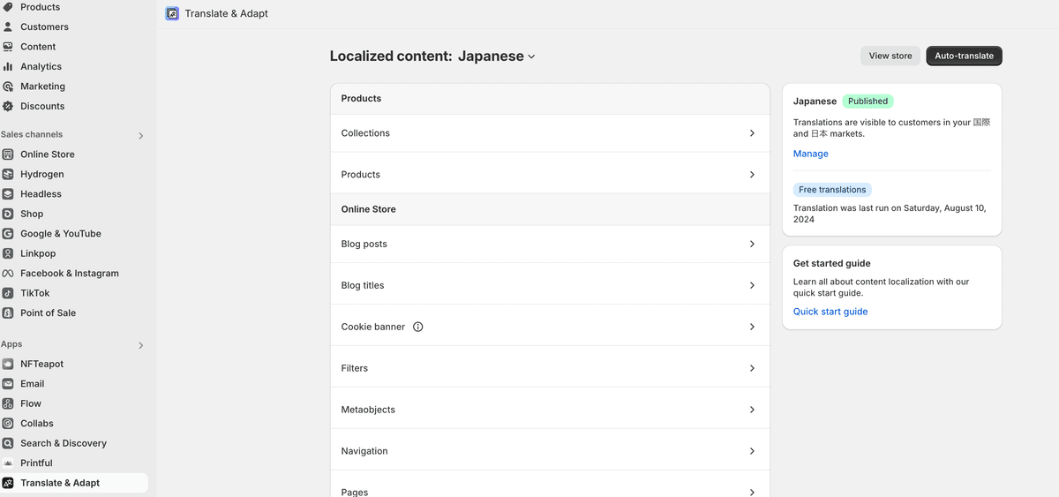Click the Translate & Adapt header icon
Viewport: 1059px width, 497px height.
point(172,13)
